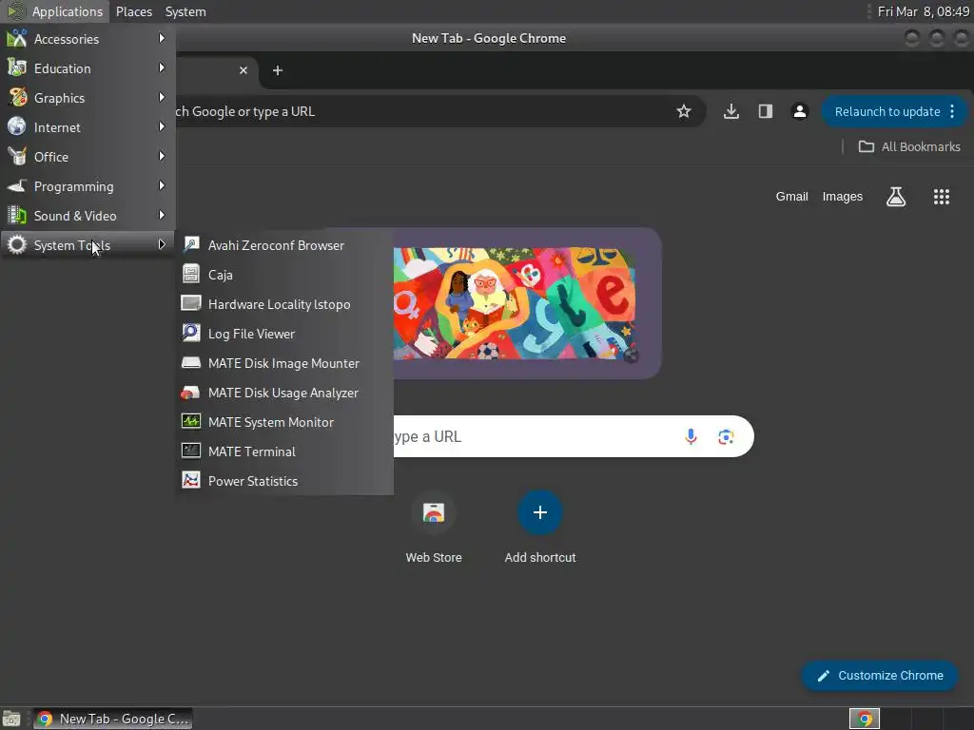Screen dimensions: 974x730
Task: Start voice search with microphone icon
Action: (691, 436)
